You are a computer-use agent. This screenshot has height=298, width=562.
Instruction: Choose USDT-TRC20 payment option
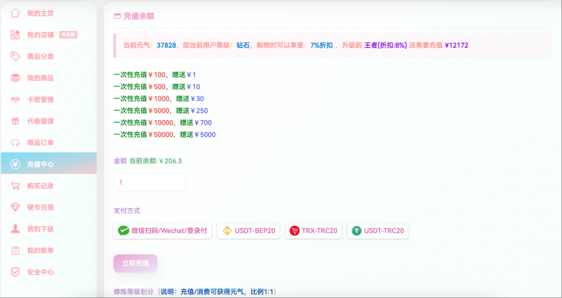click(378, 231)
